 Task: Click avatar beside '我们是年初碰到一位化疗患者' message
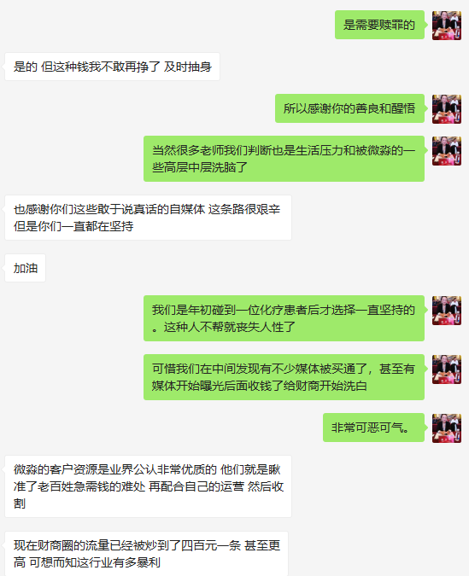(447, 310)
